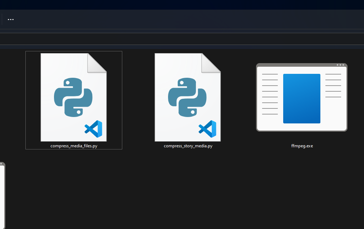Select the ffmpeg.exe application icon
This screenshot has height=229, width=364.
pos(301,97)
